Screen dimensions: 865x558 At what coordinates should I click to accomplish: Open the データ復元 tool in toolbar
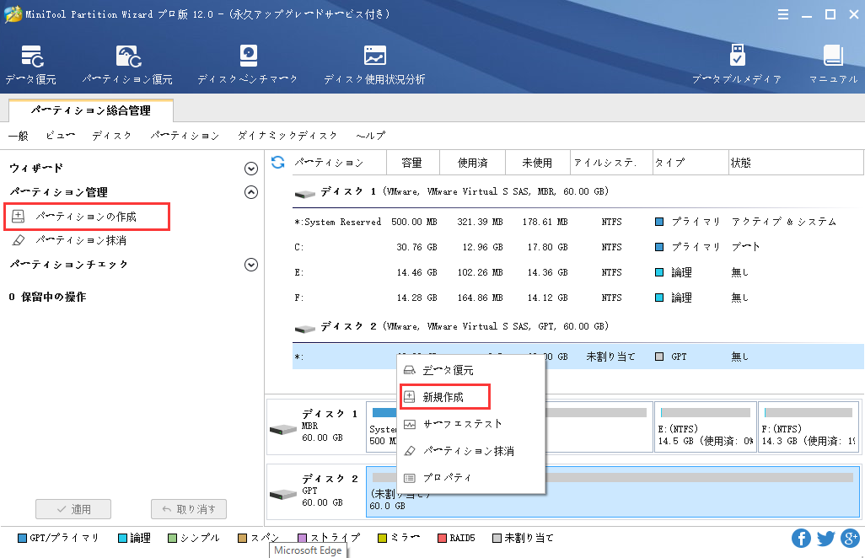(x=31, y=65)
